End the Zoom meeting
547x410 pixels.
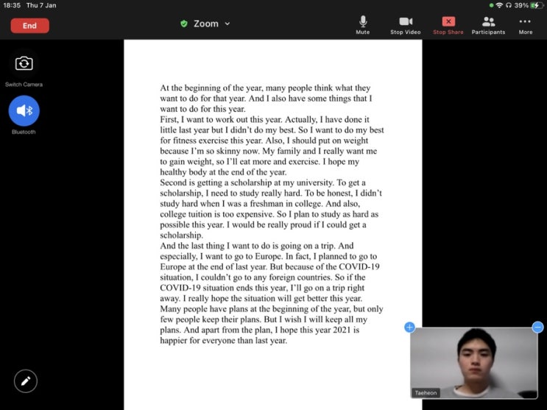coord(29,26)
